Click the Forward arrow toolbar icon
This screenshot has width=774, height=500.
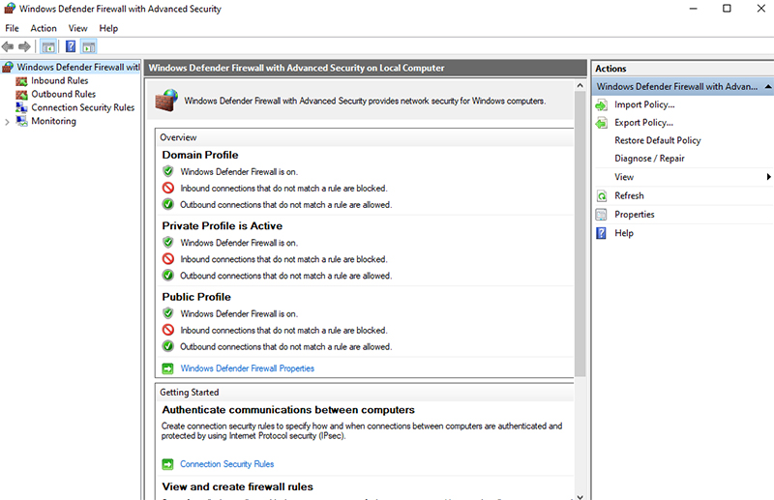pos(24,46)
